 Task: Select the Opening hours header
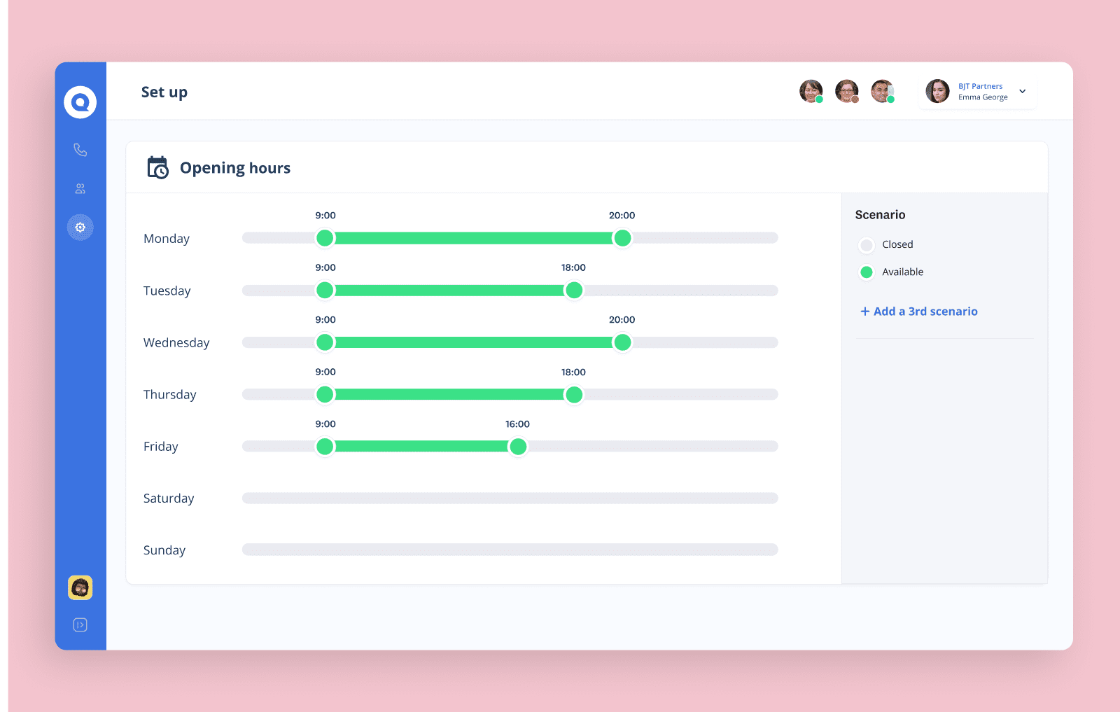pos(235,167)
